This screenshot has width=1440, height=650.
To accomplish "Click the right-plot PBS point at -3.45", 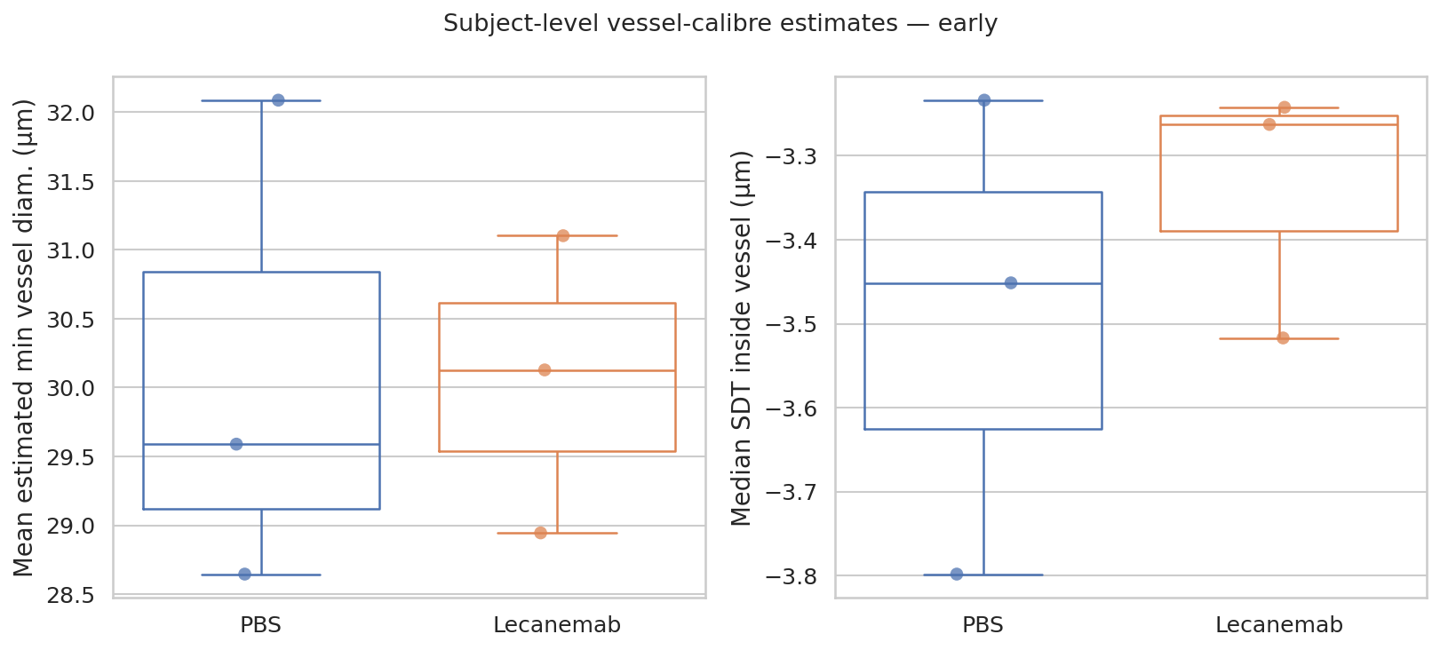I will [1011, 282].
